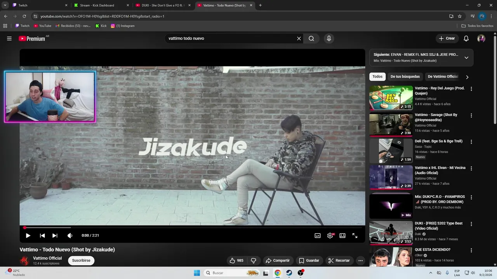This screenshot has width=497, height=279.
Task: Bookmark this page with star
Action: point(460,16)
